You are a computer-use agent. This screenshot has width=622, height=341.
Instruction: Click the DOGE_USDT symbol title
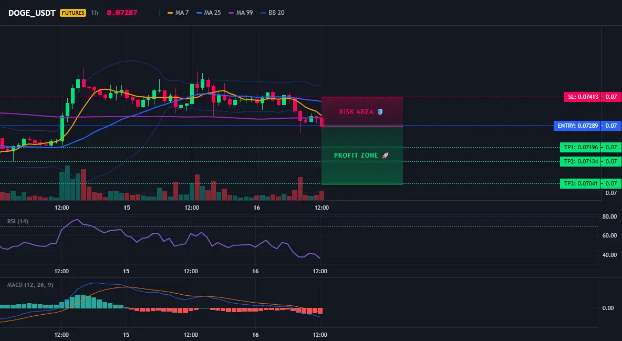point(32,13)
